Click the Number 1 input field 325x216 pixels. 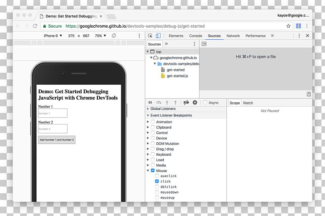pos(53,113)
